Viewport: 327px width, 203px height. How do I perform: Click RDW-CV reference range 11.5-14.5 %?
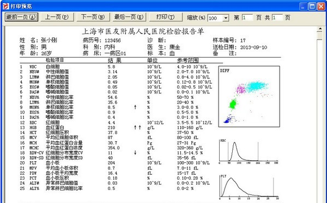[190, 153]
